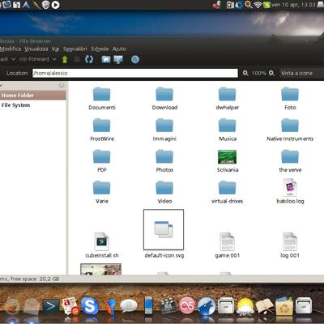Screen dimensions: 324x324
Task: Open the Computer location from the toolbar
Action: tap(118, 59)
